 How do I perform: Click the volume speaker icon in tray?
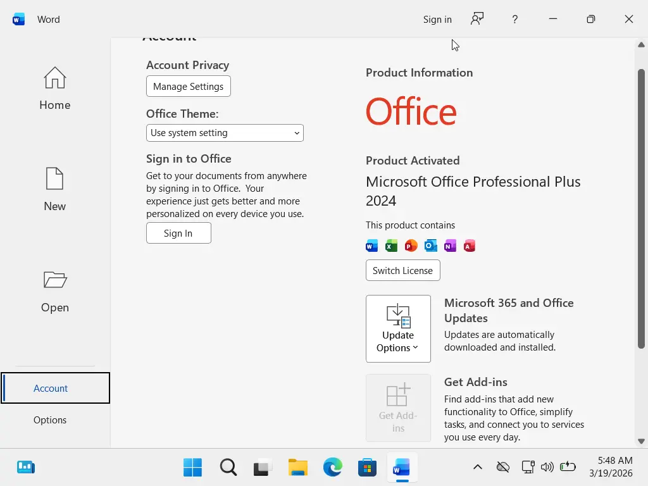click(547, 467)
